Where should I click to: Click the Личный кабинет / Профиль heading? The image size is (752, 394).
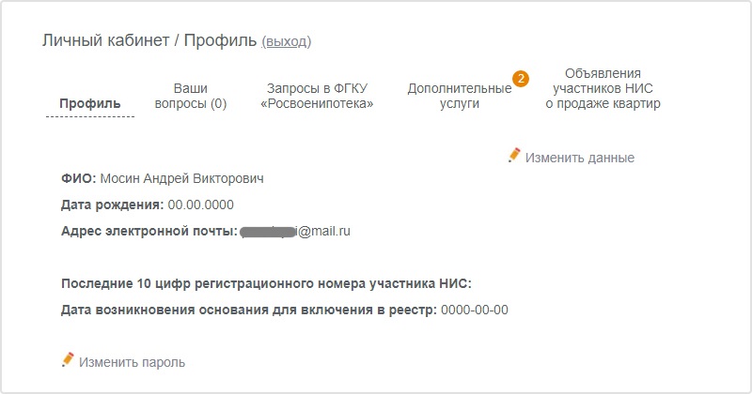click(x=149, y=40)
